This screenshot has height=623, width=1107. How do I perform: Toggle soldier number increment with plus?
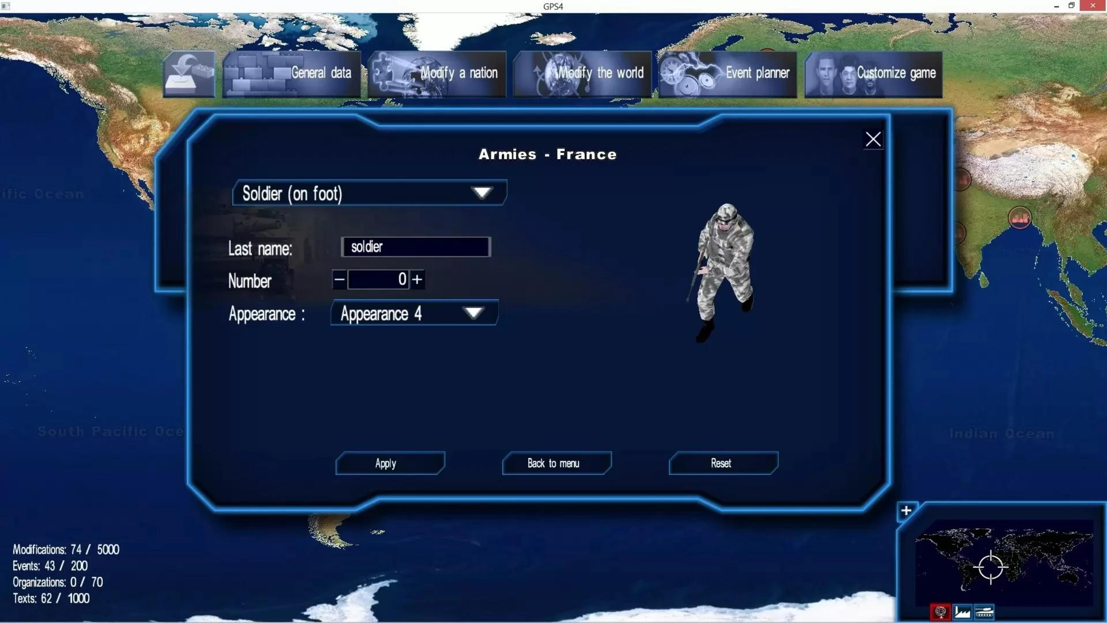417,279
